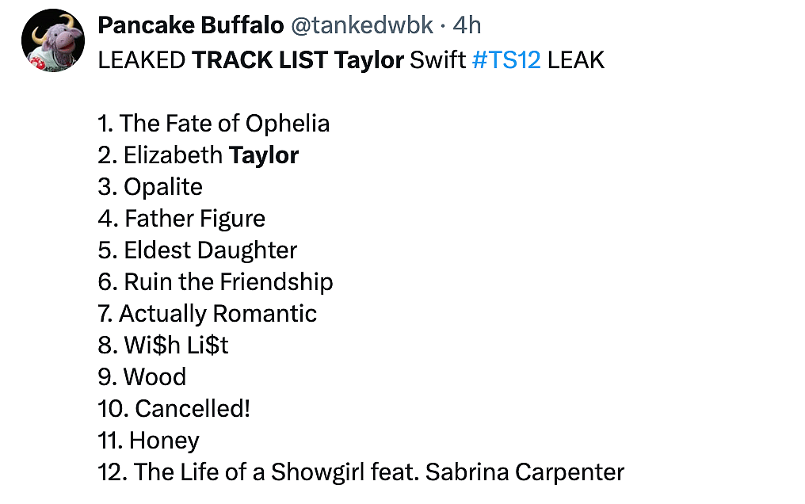Image resolution: width=805 pixels, height=504 pixels.
Task: Click the @tankedwbk handle
Action: pyautogui.click(x=362, y=26)
